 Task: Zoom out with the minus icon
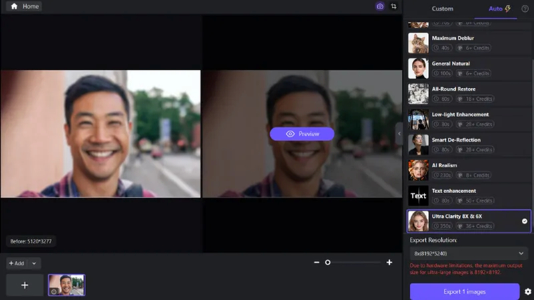pyautogui.click(x=316, y=262)
